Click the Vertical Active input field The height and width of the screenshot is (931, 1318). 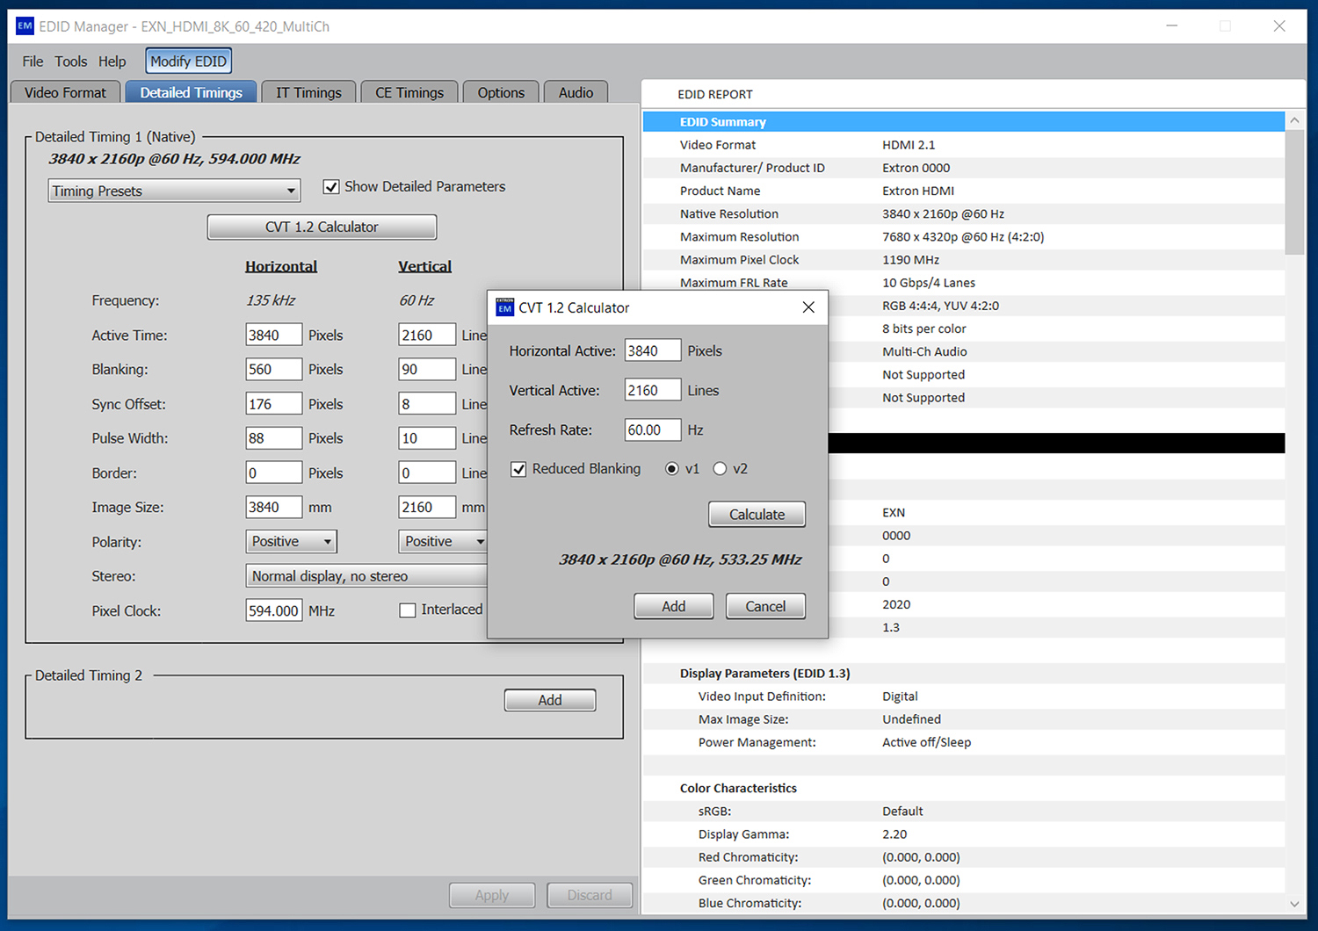click(x=653, y=390)
